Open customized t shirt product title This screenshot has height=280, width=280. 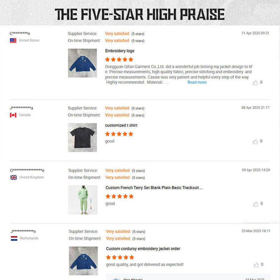click(x=121, y=125)
